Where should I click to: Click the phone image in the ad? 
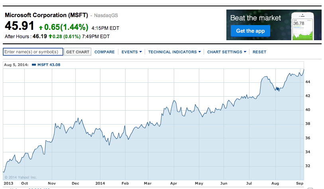tap(301, 26)
